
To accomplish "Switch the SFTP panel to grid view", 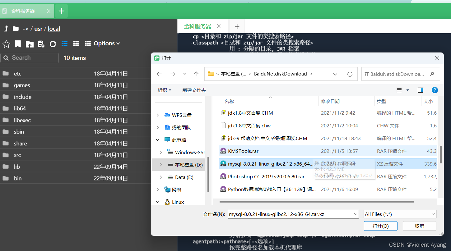I will click(88, 43).
